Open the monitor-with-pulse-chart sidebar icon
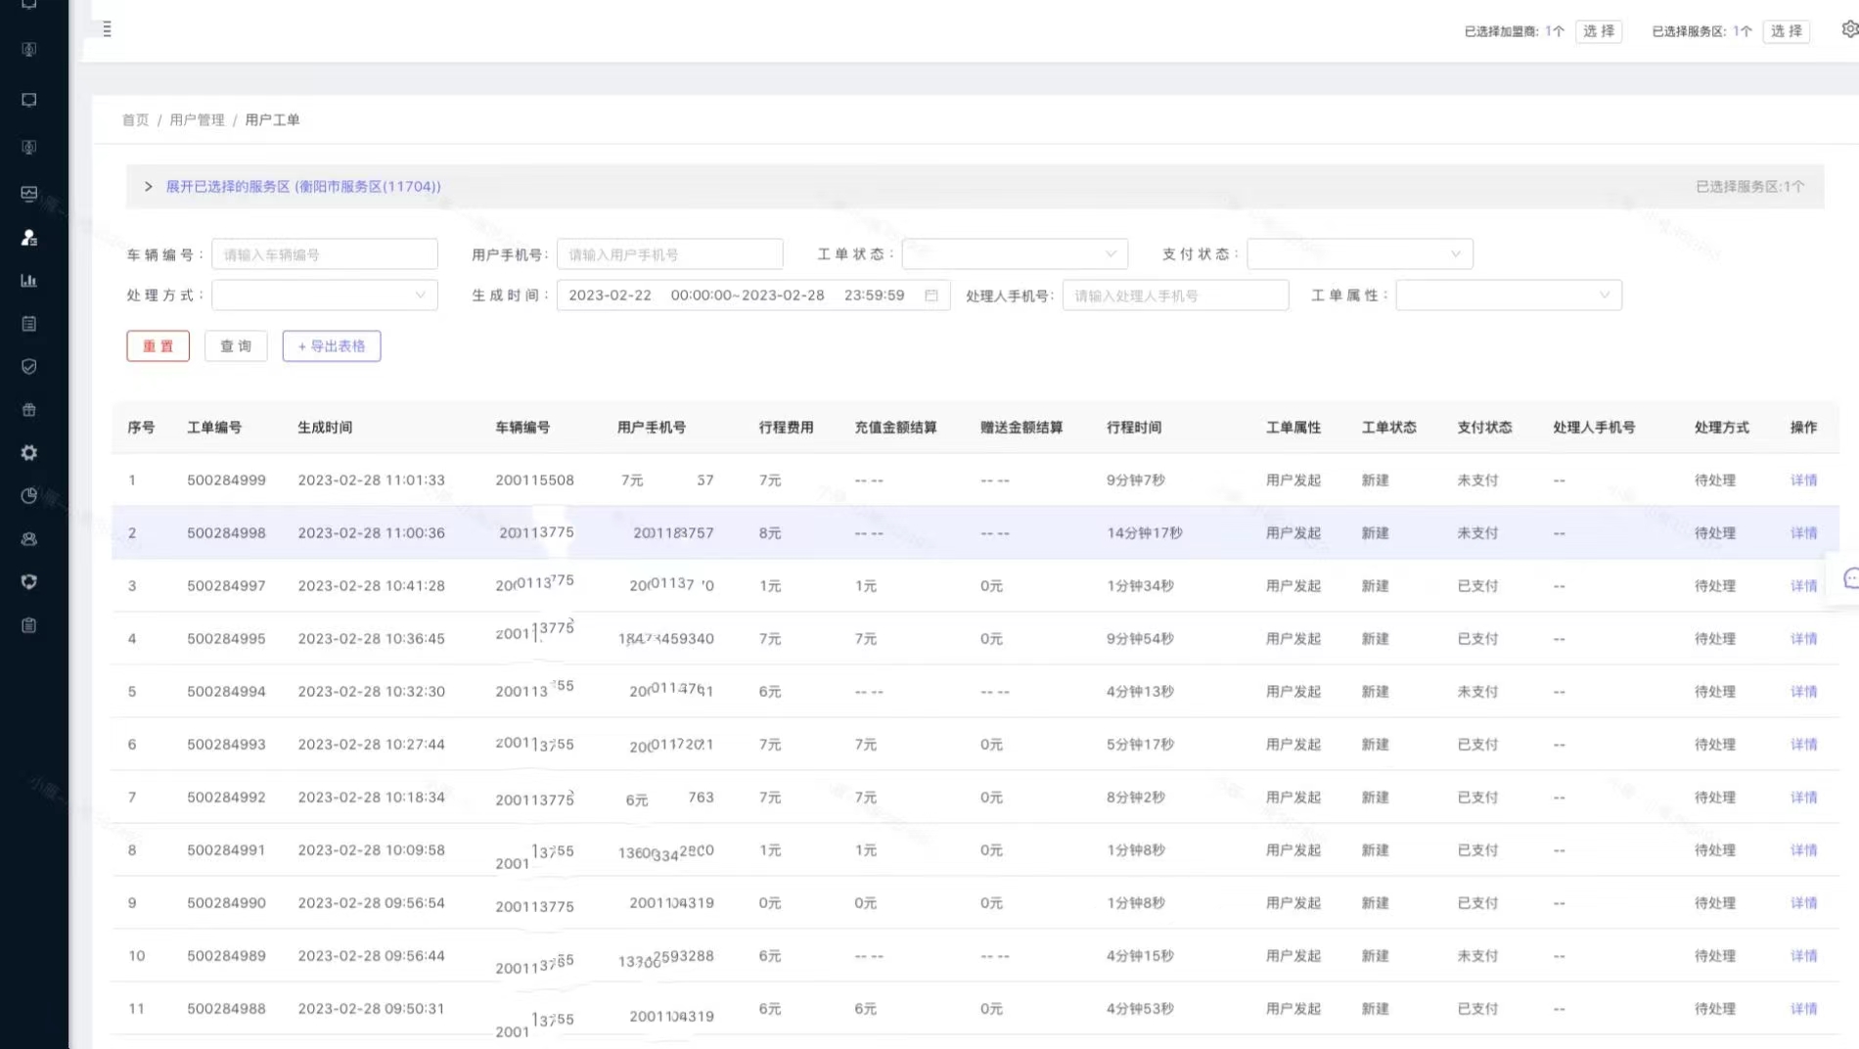 pyautogui.click(x=29, y=194)
